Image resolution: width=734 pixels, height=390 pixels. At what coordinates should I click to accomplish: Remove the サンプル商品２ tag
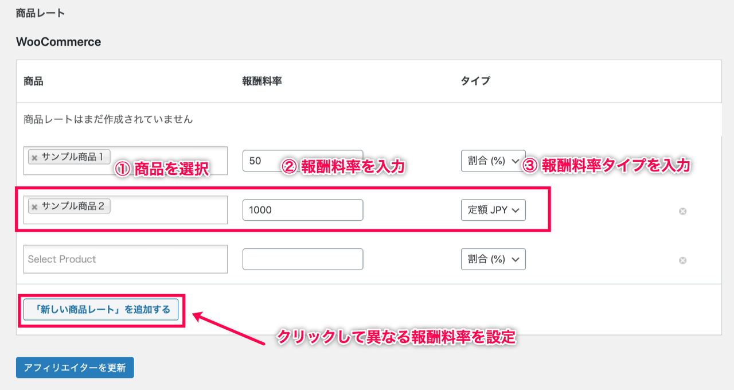tap(34, 206)
